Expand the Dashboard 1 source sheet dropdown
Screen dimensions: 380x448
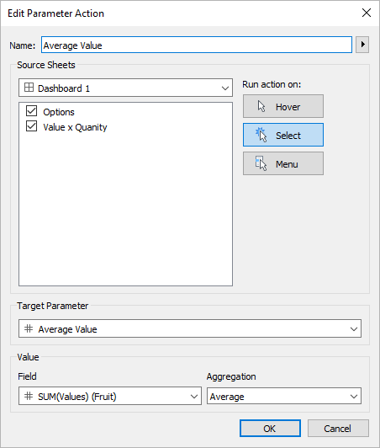(x=125, y=88)
